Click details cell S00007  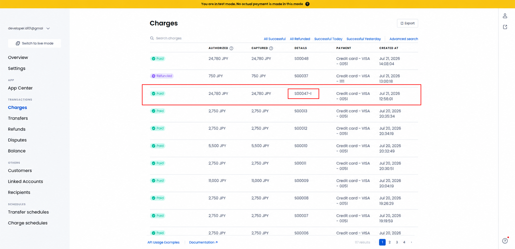301,216
